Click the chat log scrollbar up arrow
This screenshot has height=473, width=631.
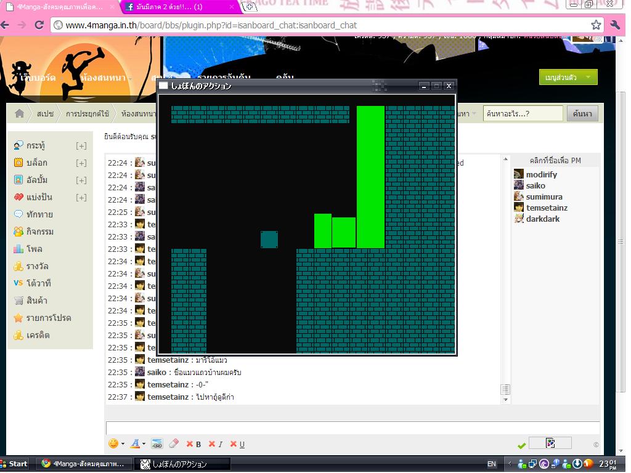click(x=505, y=160)
